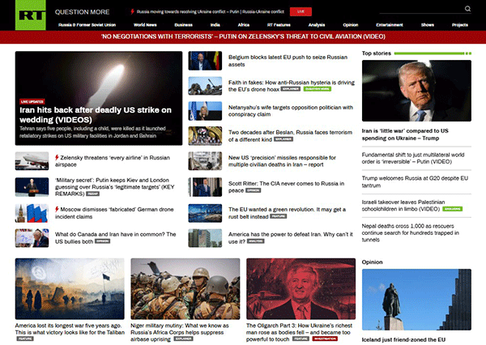
Task: Read 'Military secret' Putin key remarks article
Action: [115, 187]
